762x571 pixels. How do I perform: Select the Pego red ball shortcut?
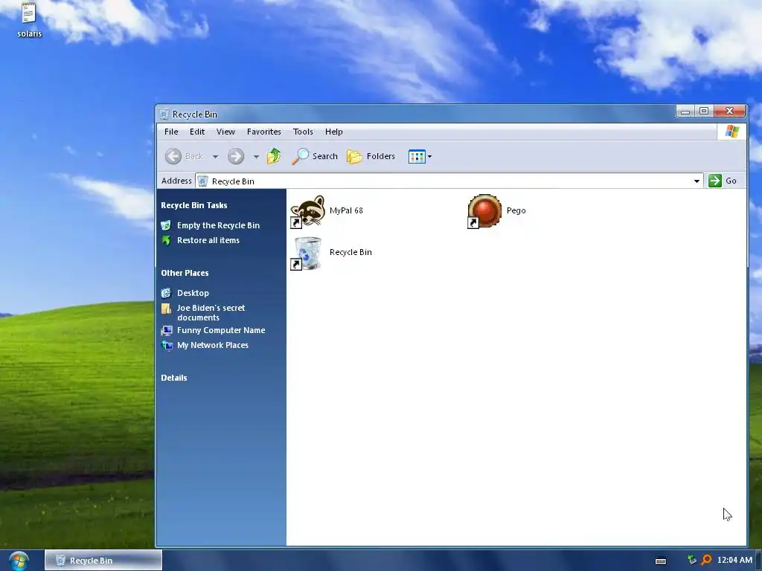coord(484,211)
